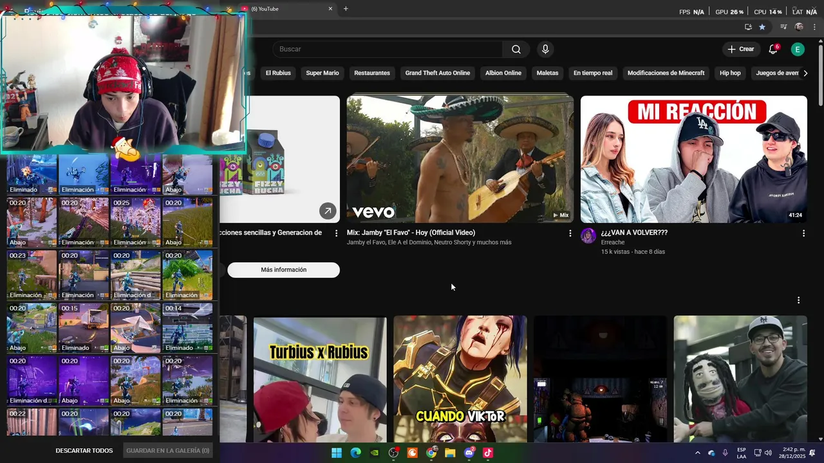This screenshot has width=824, height=463.
Task: Bookmark page with the star icon
Action: coord(762,27)
